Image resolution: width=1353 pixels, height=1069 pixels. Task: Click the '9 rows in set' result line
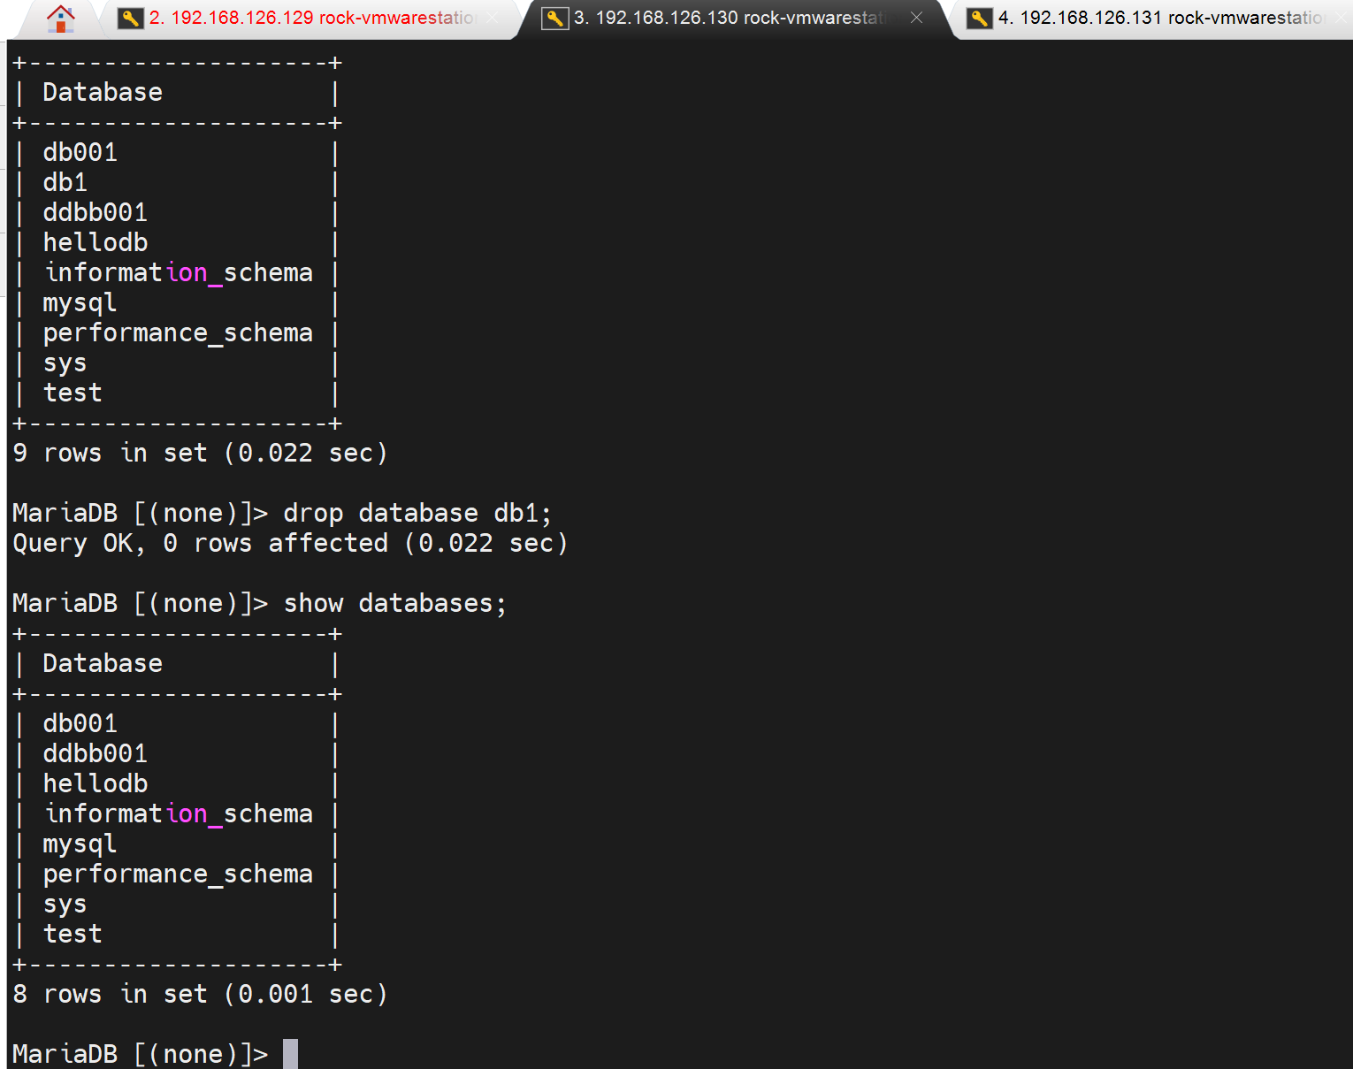pyautogui.click(x=200, y=453)
